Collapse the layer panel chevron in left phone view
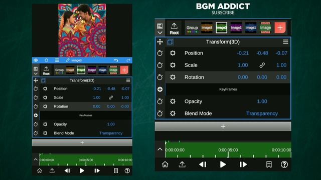The width and height of the screenshot is (321, 180). pyautogui.click(x=36, y=73)
